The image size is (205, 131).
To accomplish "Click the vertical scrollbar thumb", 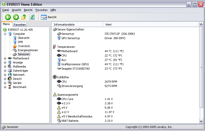I will [201, 67].
